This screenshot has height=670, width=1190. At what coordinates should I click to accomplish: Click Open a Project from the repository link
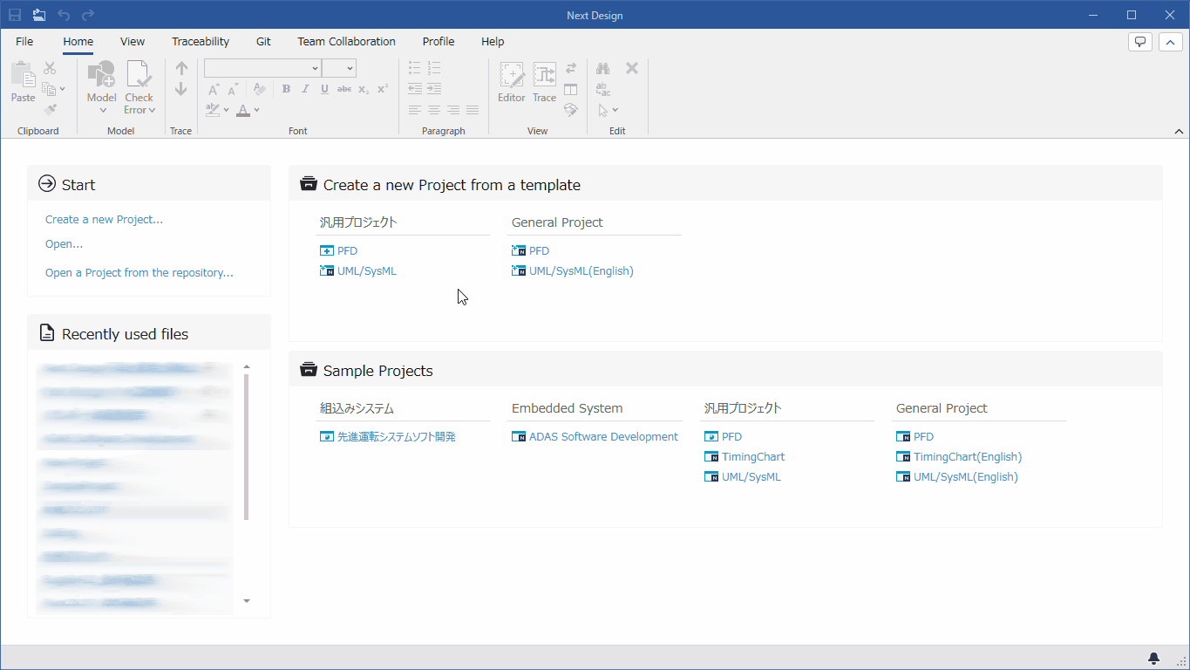pos(139,273)
